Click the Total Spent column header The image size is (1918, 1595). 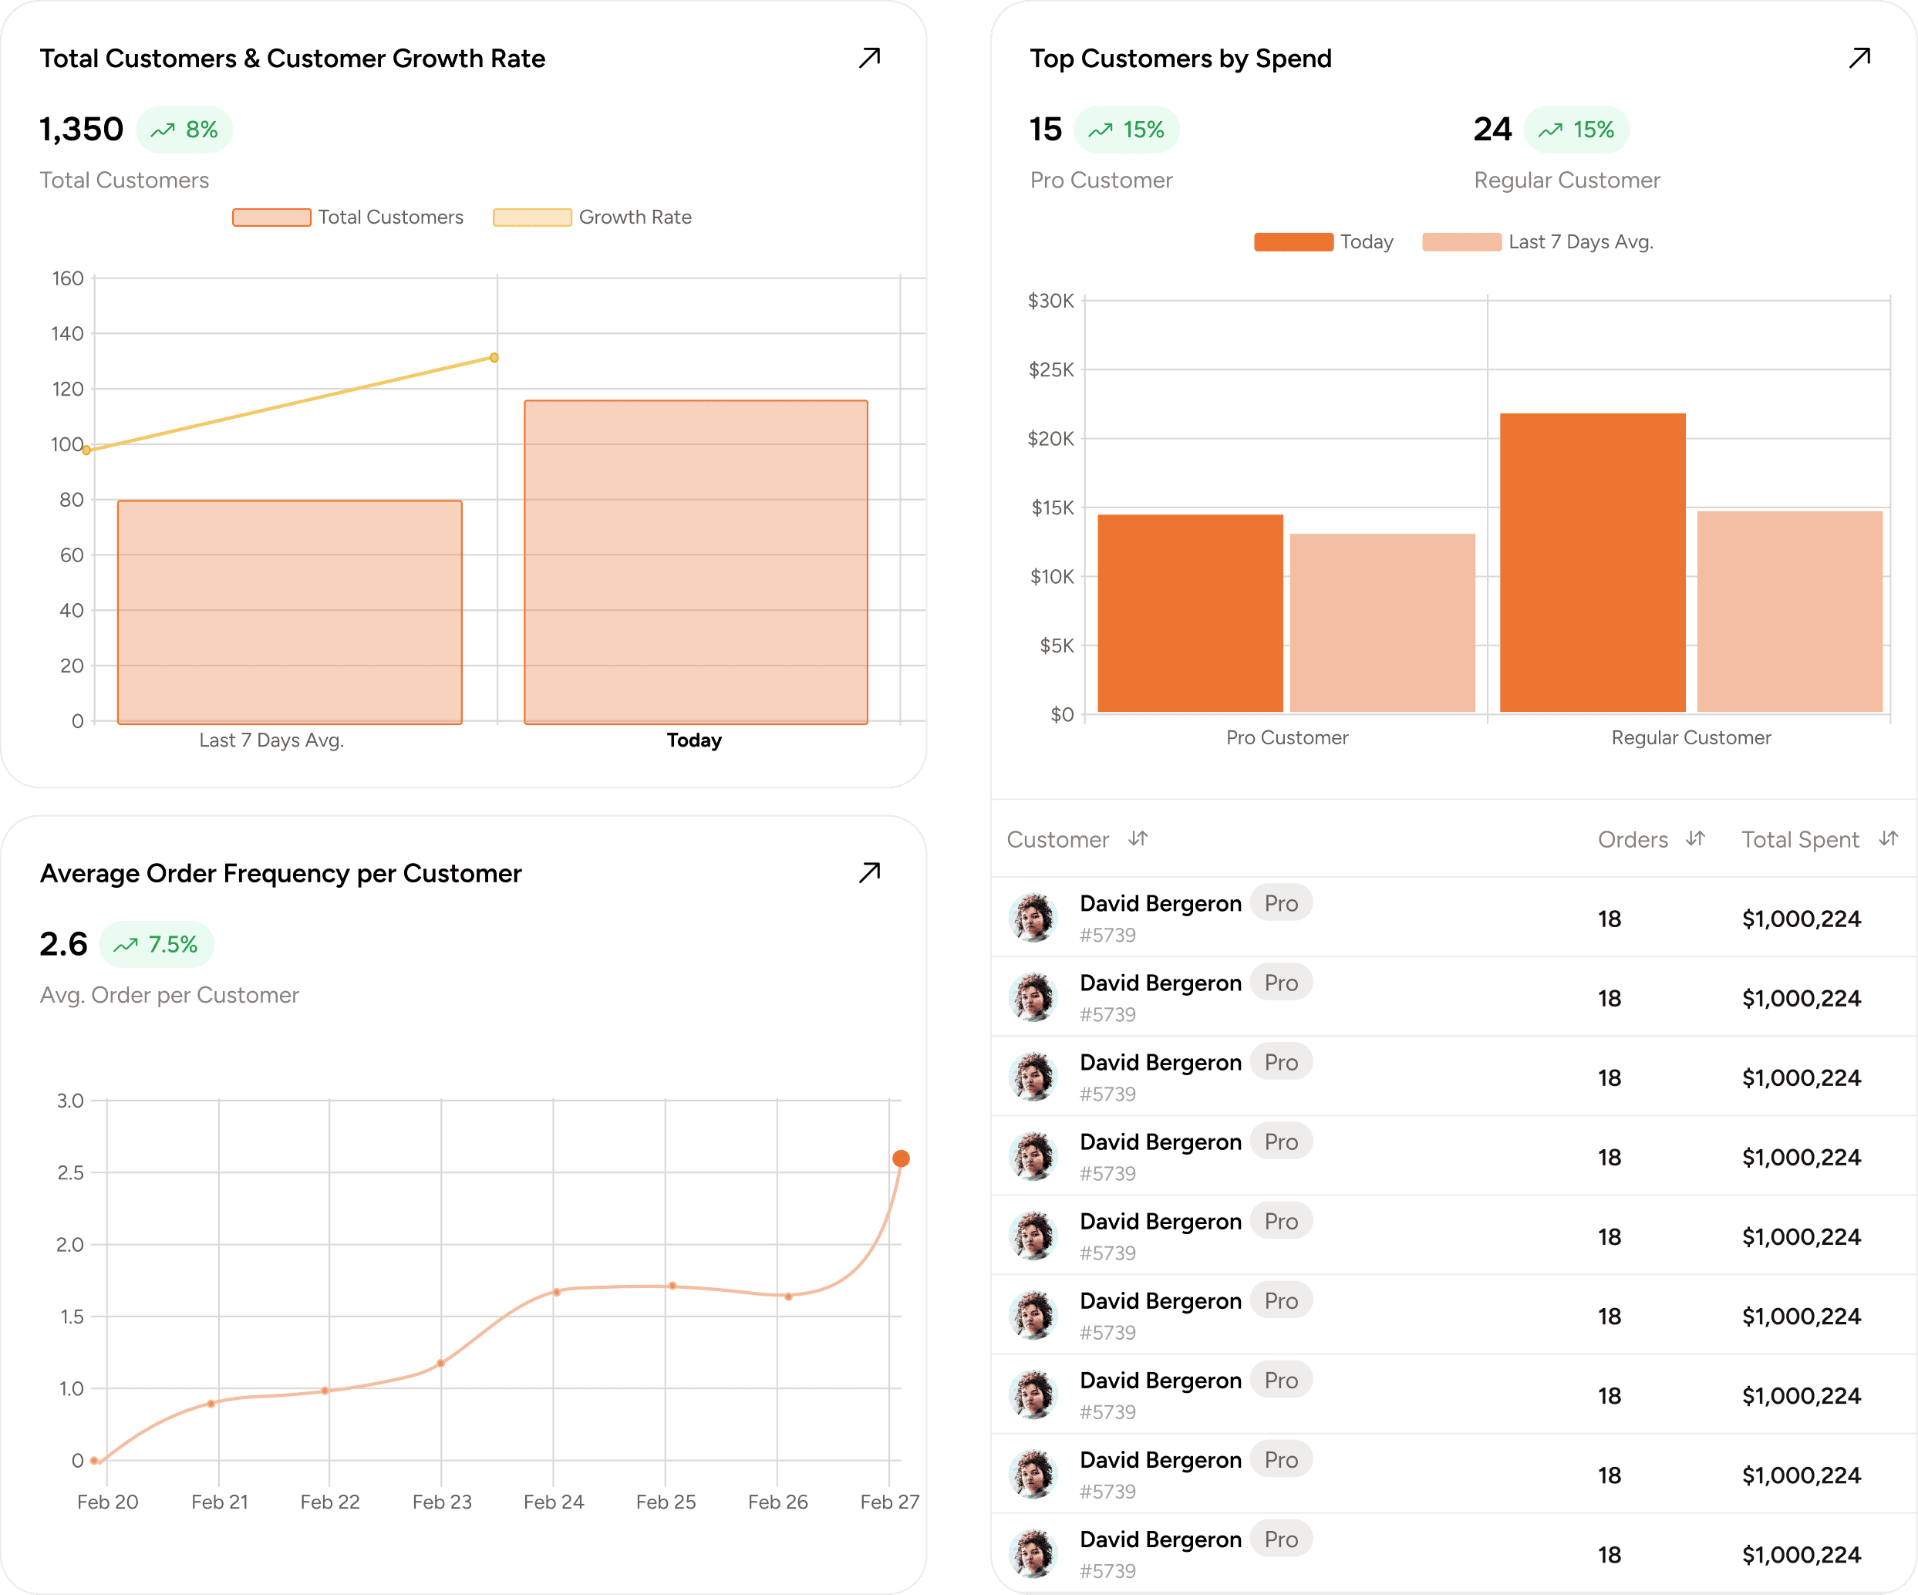tap(1799, 839)
